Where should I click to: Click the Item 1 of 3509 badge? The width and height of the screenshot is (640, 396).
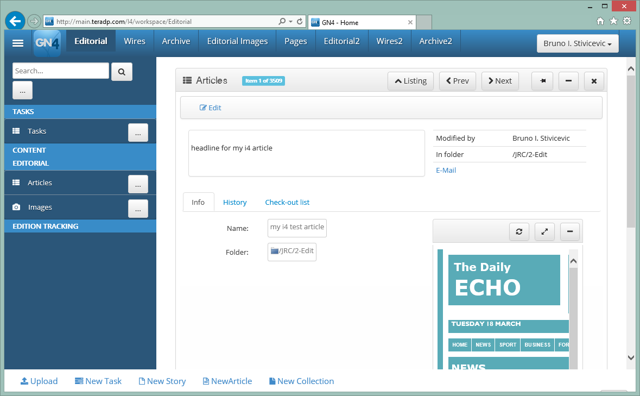pyautogui.click(x=263, y=81)
